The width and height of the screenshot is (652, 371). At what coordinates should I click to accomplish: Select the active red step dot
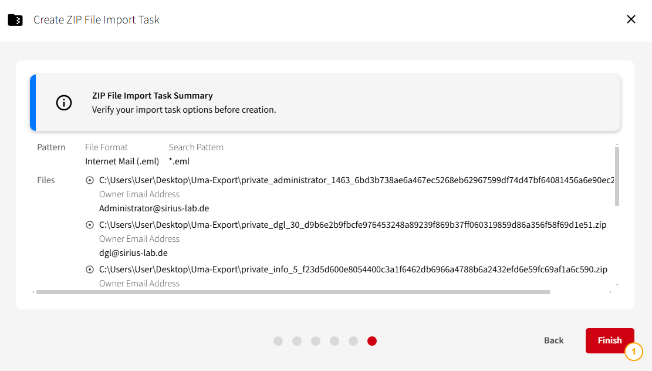(x=372, y=341)
